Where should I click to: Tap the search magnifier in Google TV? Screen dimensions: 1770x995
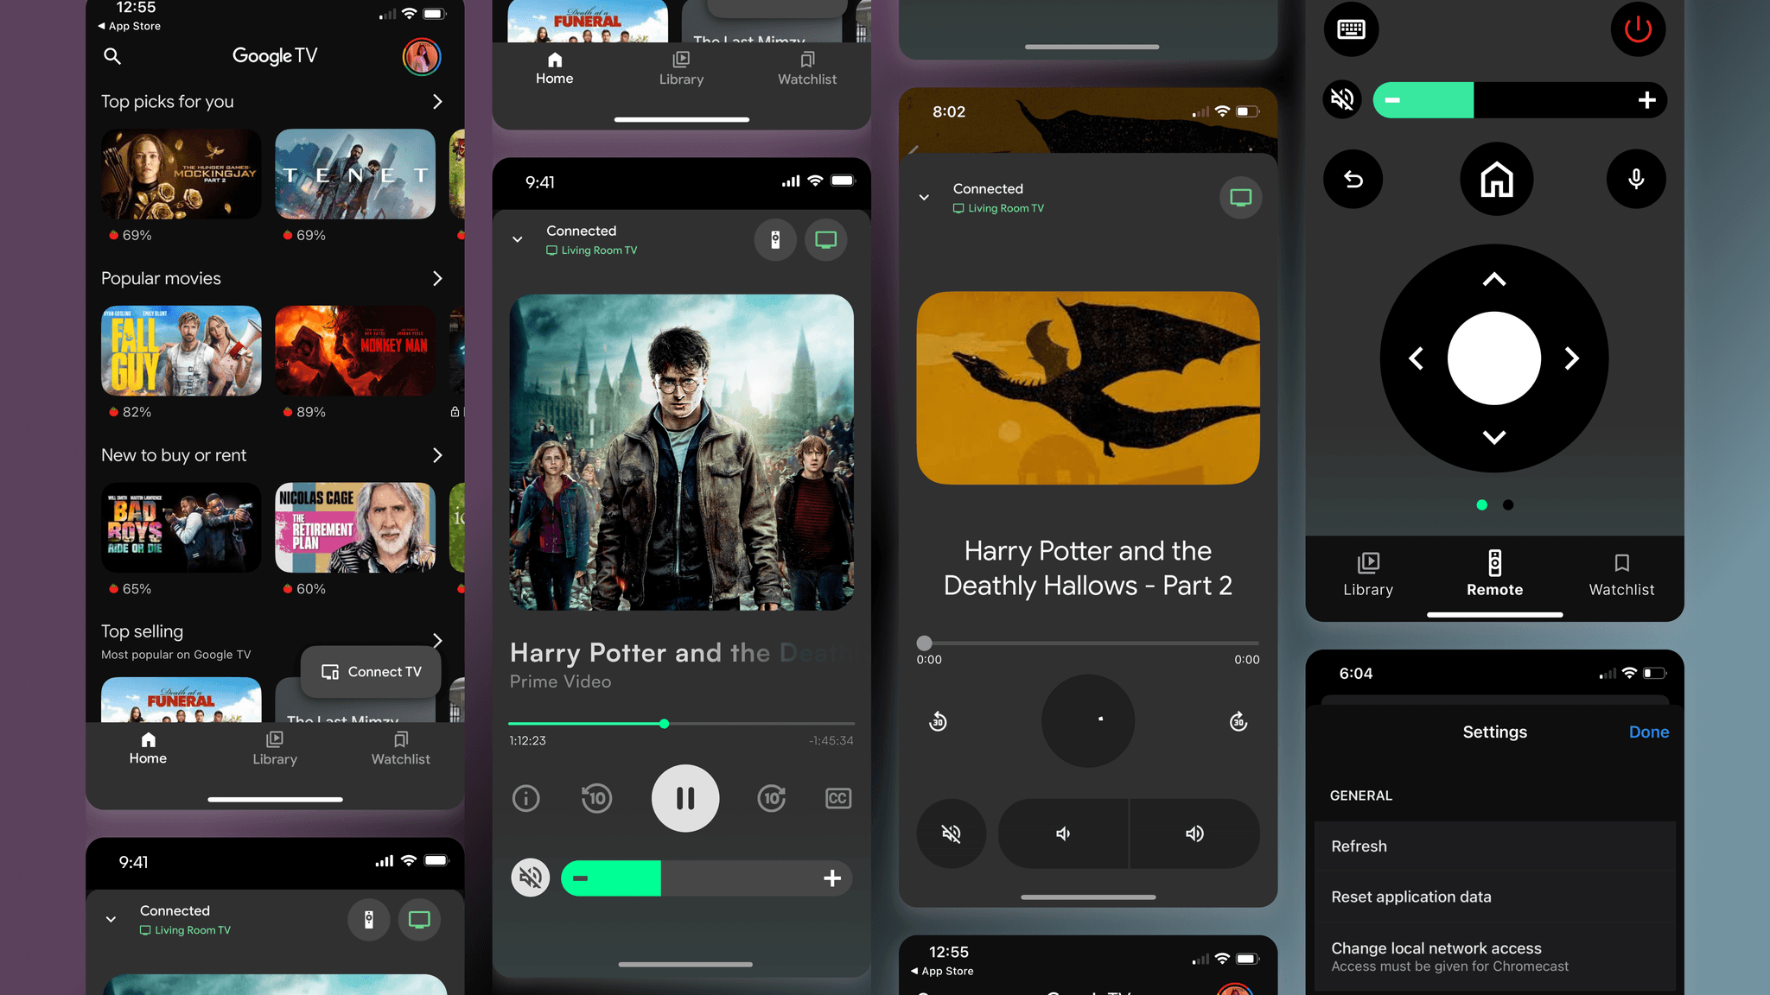pos(112,56)
